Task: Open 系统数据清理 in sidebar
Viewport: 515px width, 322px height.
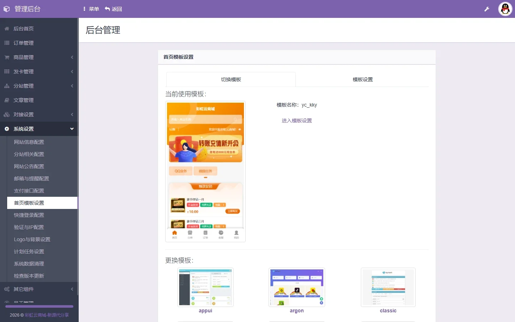Action: click(42, 264)
